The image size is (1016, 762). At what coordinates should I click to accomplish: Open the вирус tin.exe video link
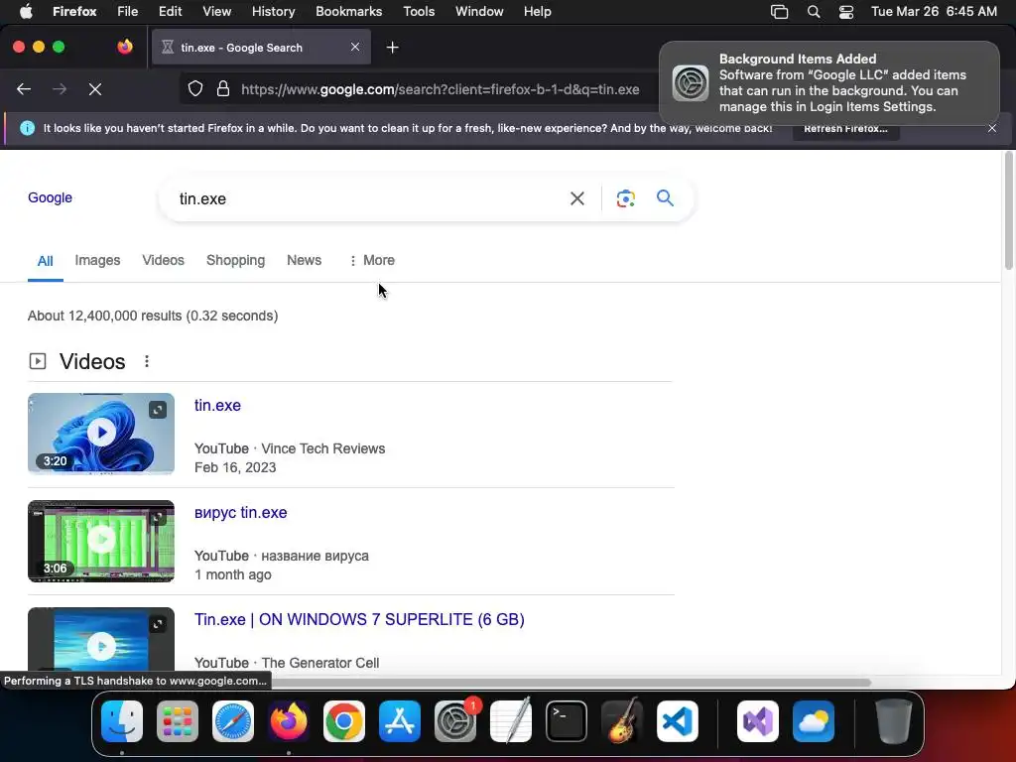[240, 513]
